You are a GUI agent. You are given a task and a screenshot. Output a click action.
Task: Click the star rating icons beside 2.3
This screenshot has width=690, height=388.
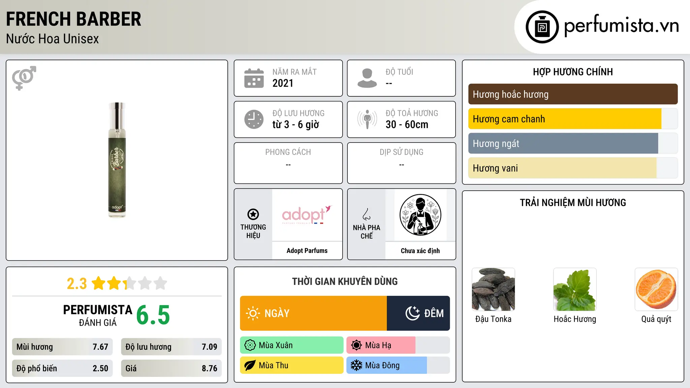[x=129, y=283]
